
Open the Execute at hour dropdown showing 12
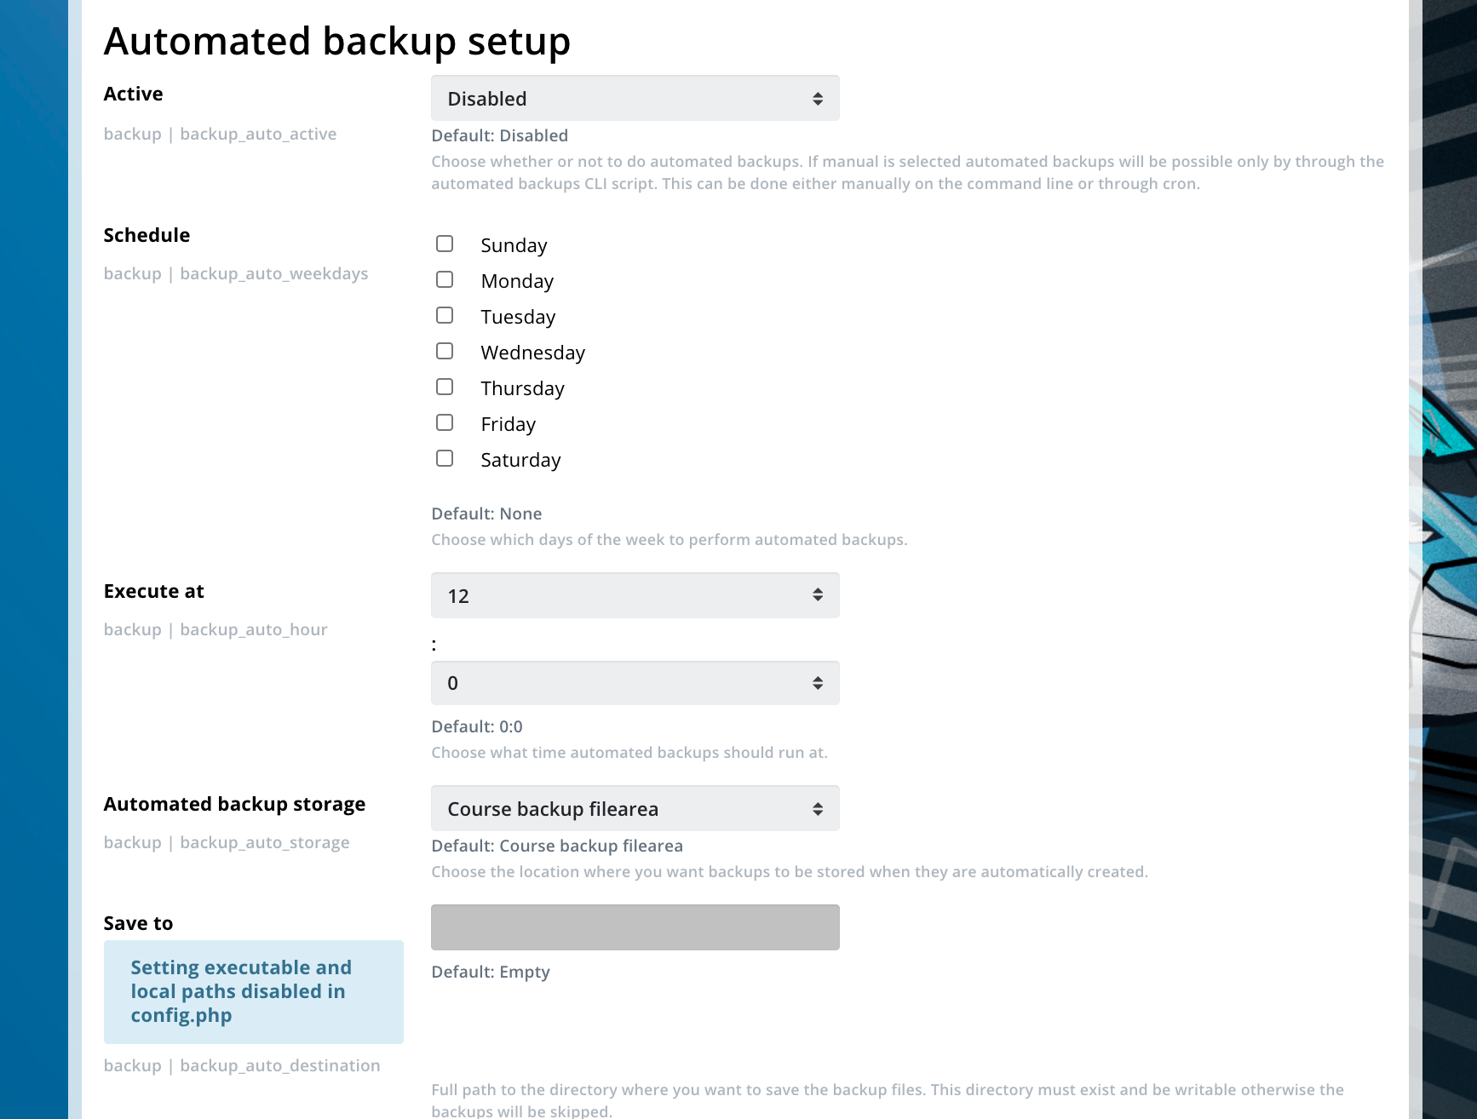point(635,595)
